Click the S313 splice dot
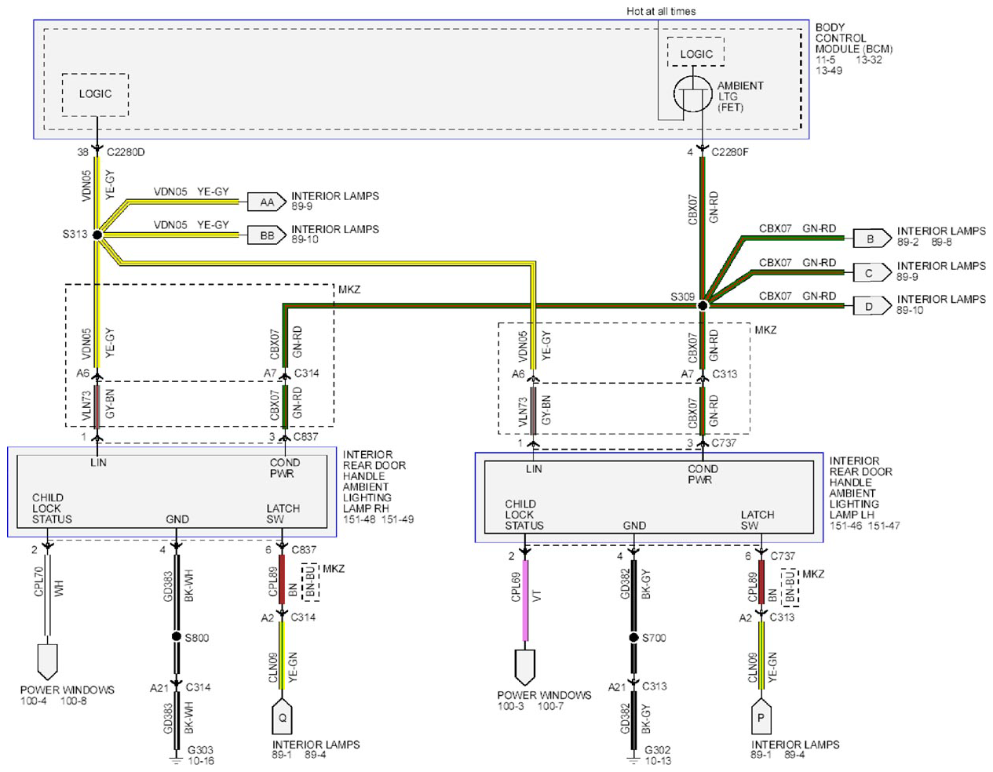 point(97,235)
